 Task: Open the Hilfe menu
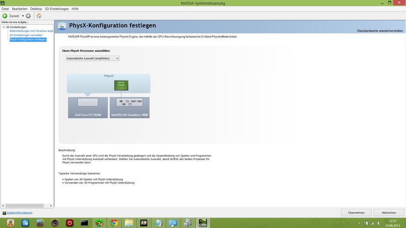click(75, 9)
